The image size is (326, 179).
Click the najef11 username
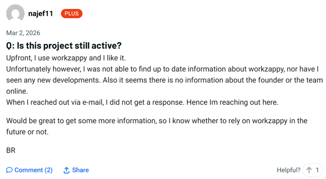pyautogui.click(x=40, y=13)
